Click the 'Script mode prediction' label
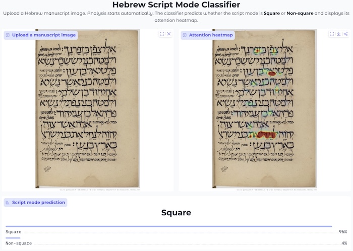This screenshot has width=353, height=251. point(35,203)
